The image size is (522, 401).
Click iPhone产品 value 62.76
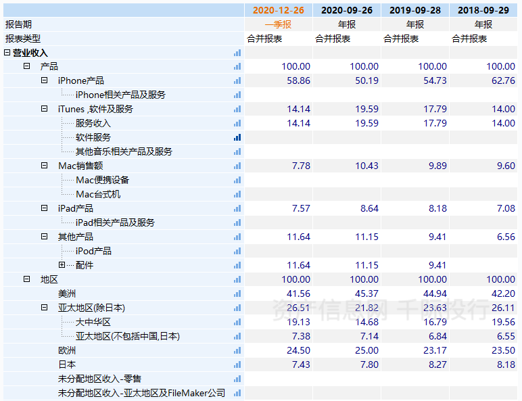(503, 80)
